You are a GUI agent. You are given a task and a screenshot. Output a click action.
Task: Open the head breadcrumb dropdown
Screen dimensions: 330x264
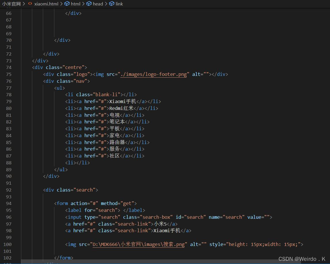pos(98,4)
